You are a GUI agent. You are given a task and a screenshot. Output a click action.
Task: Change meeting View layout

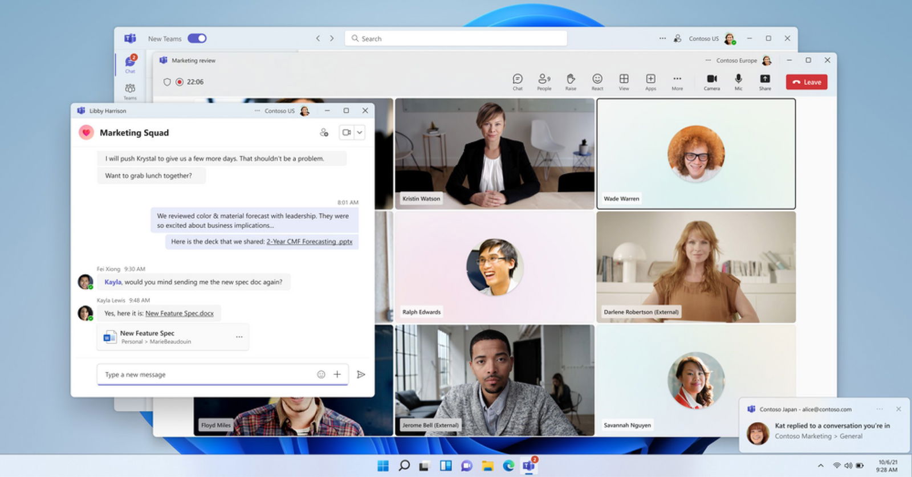(x=624, y=81)
